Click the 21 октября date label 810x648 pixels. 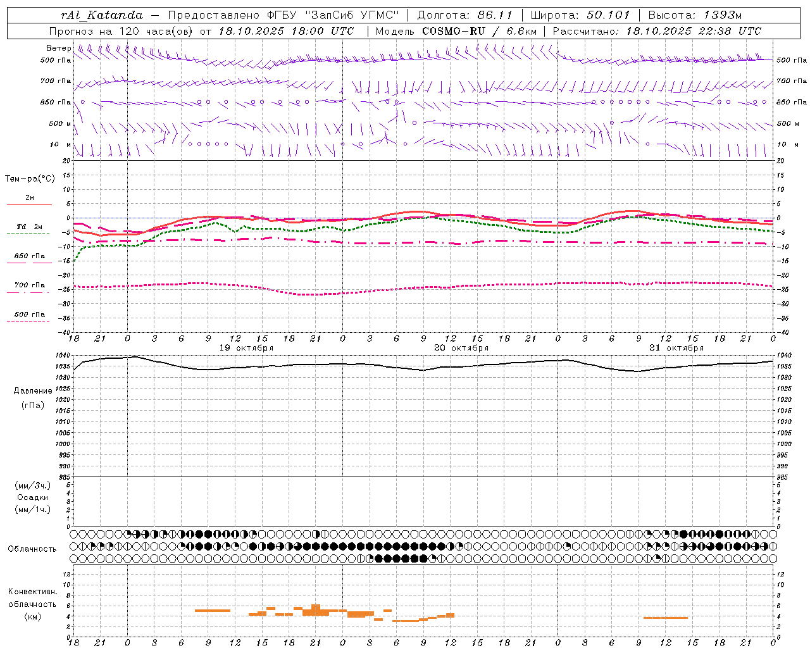(x=676, y=348)
